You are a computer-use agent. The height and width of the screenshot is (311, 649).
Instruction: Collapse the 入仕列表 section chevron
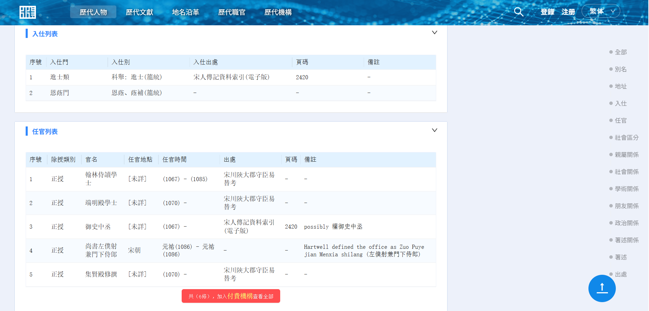pos(434,33)
